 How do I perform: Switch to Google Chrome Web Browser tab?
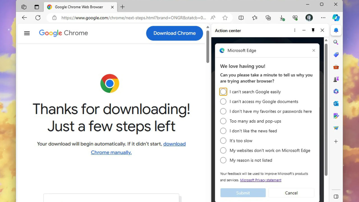(79, 7)
